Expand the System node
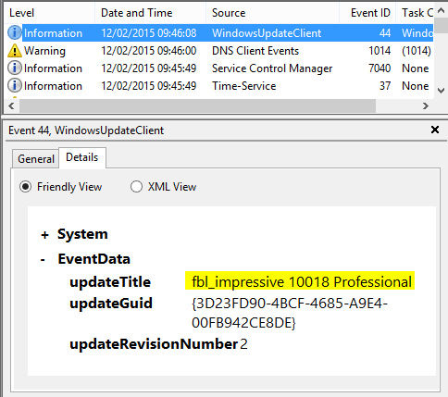The width and height of the screenshot is (448, 397). click(x=44, y=235)
